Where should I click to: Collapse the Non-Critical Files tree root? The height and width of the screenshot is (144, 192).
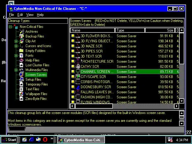(x=10, y=27)
